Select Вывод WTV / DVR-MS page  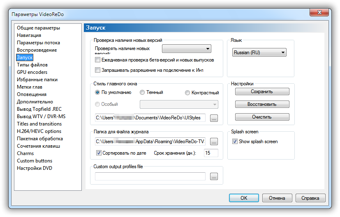[x=41, y=116]
